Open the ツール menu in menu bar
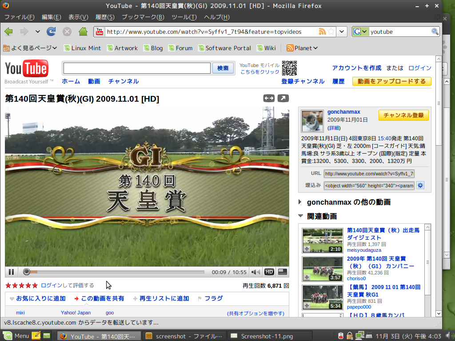The width and height of the screenshot is (455, 341). pyautogui.click(x=184, y=17)
